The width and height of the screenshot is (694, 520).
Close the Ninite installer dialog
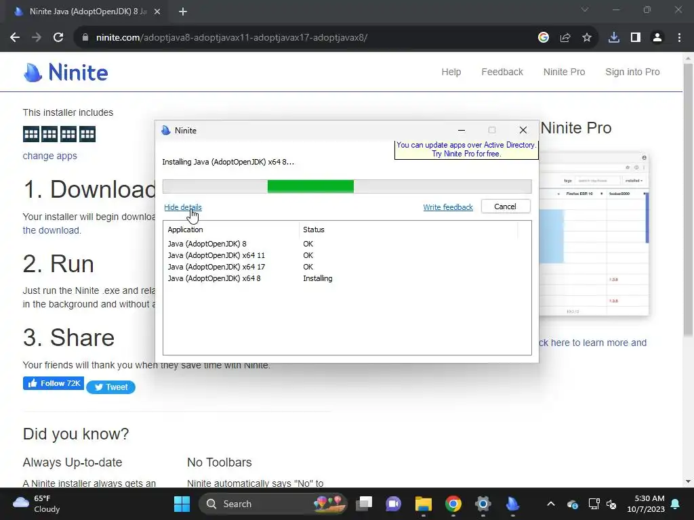point(523,130)
